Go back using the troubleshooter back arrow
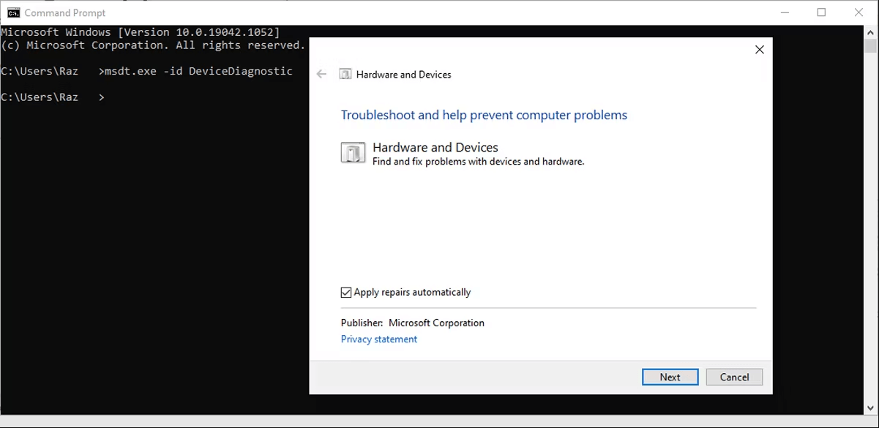The image size is (879, 428). point(321,74)
